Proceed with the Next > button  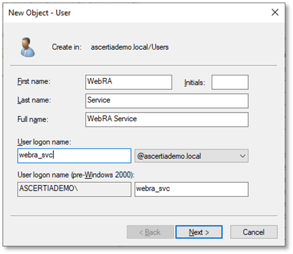tap(199, 232)
